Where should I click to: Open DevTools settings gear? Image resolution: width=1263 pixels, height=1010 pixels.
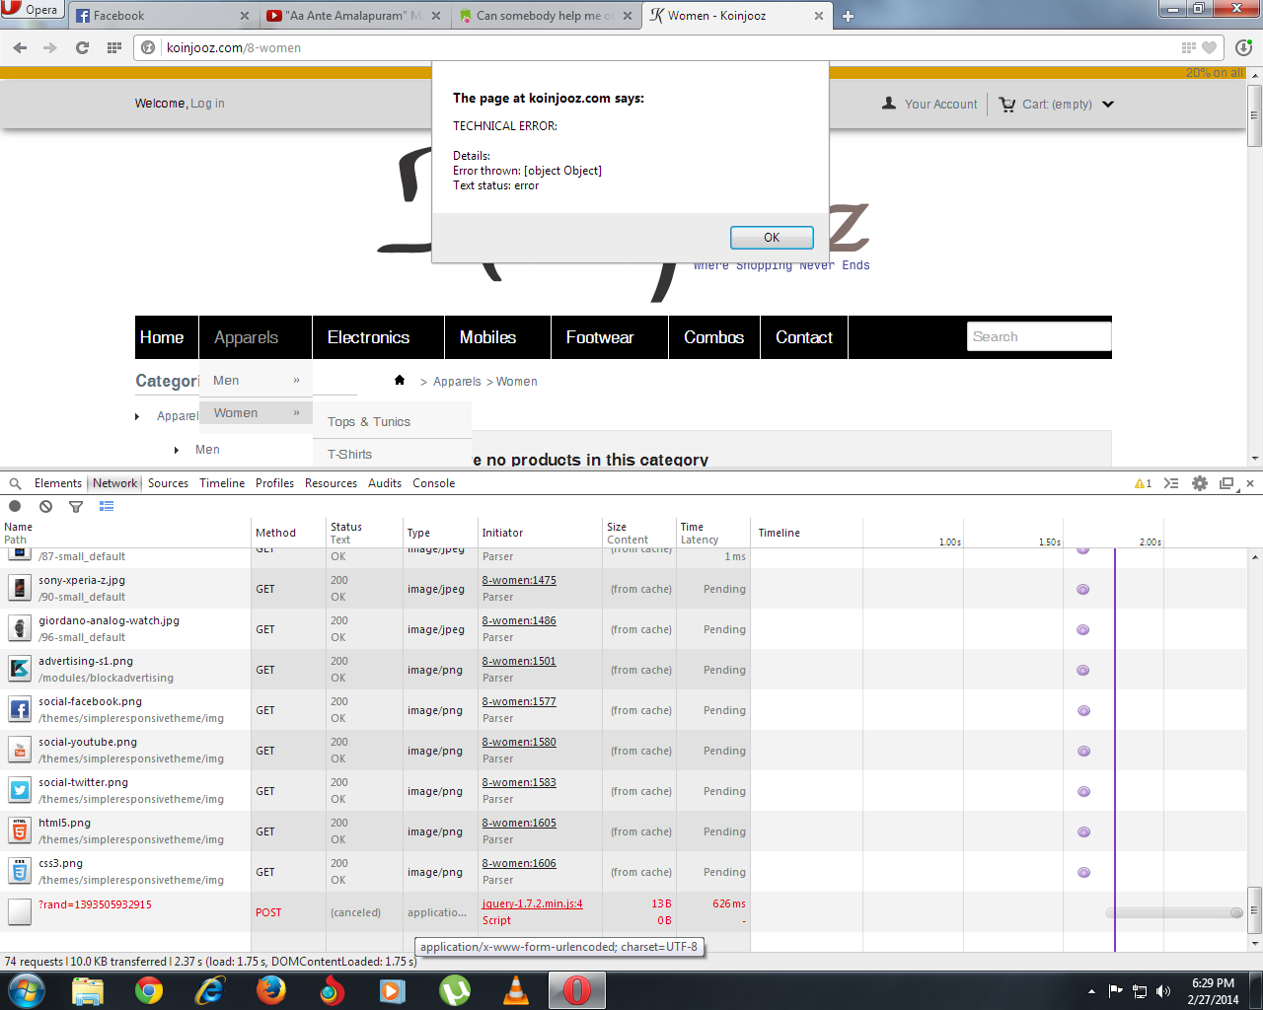[1200, 483]
